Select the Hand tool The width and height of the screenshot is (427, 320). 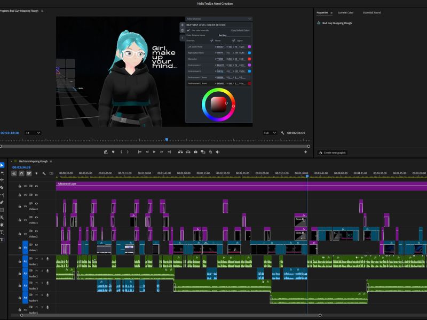[x=2, y=225]
